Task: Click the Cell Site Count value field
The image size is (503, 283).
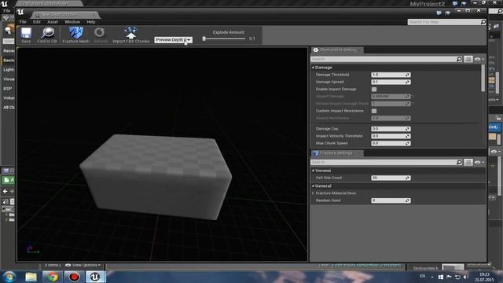Action: pyautogui.click(x=391, y=178)
